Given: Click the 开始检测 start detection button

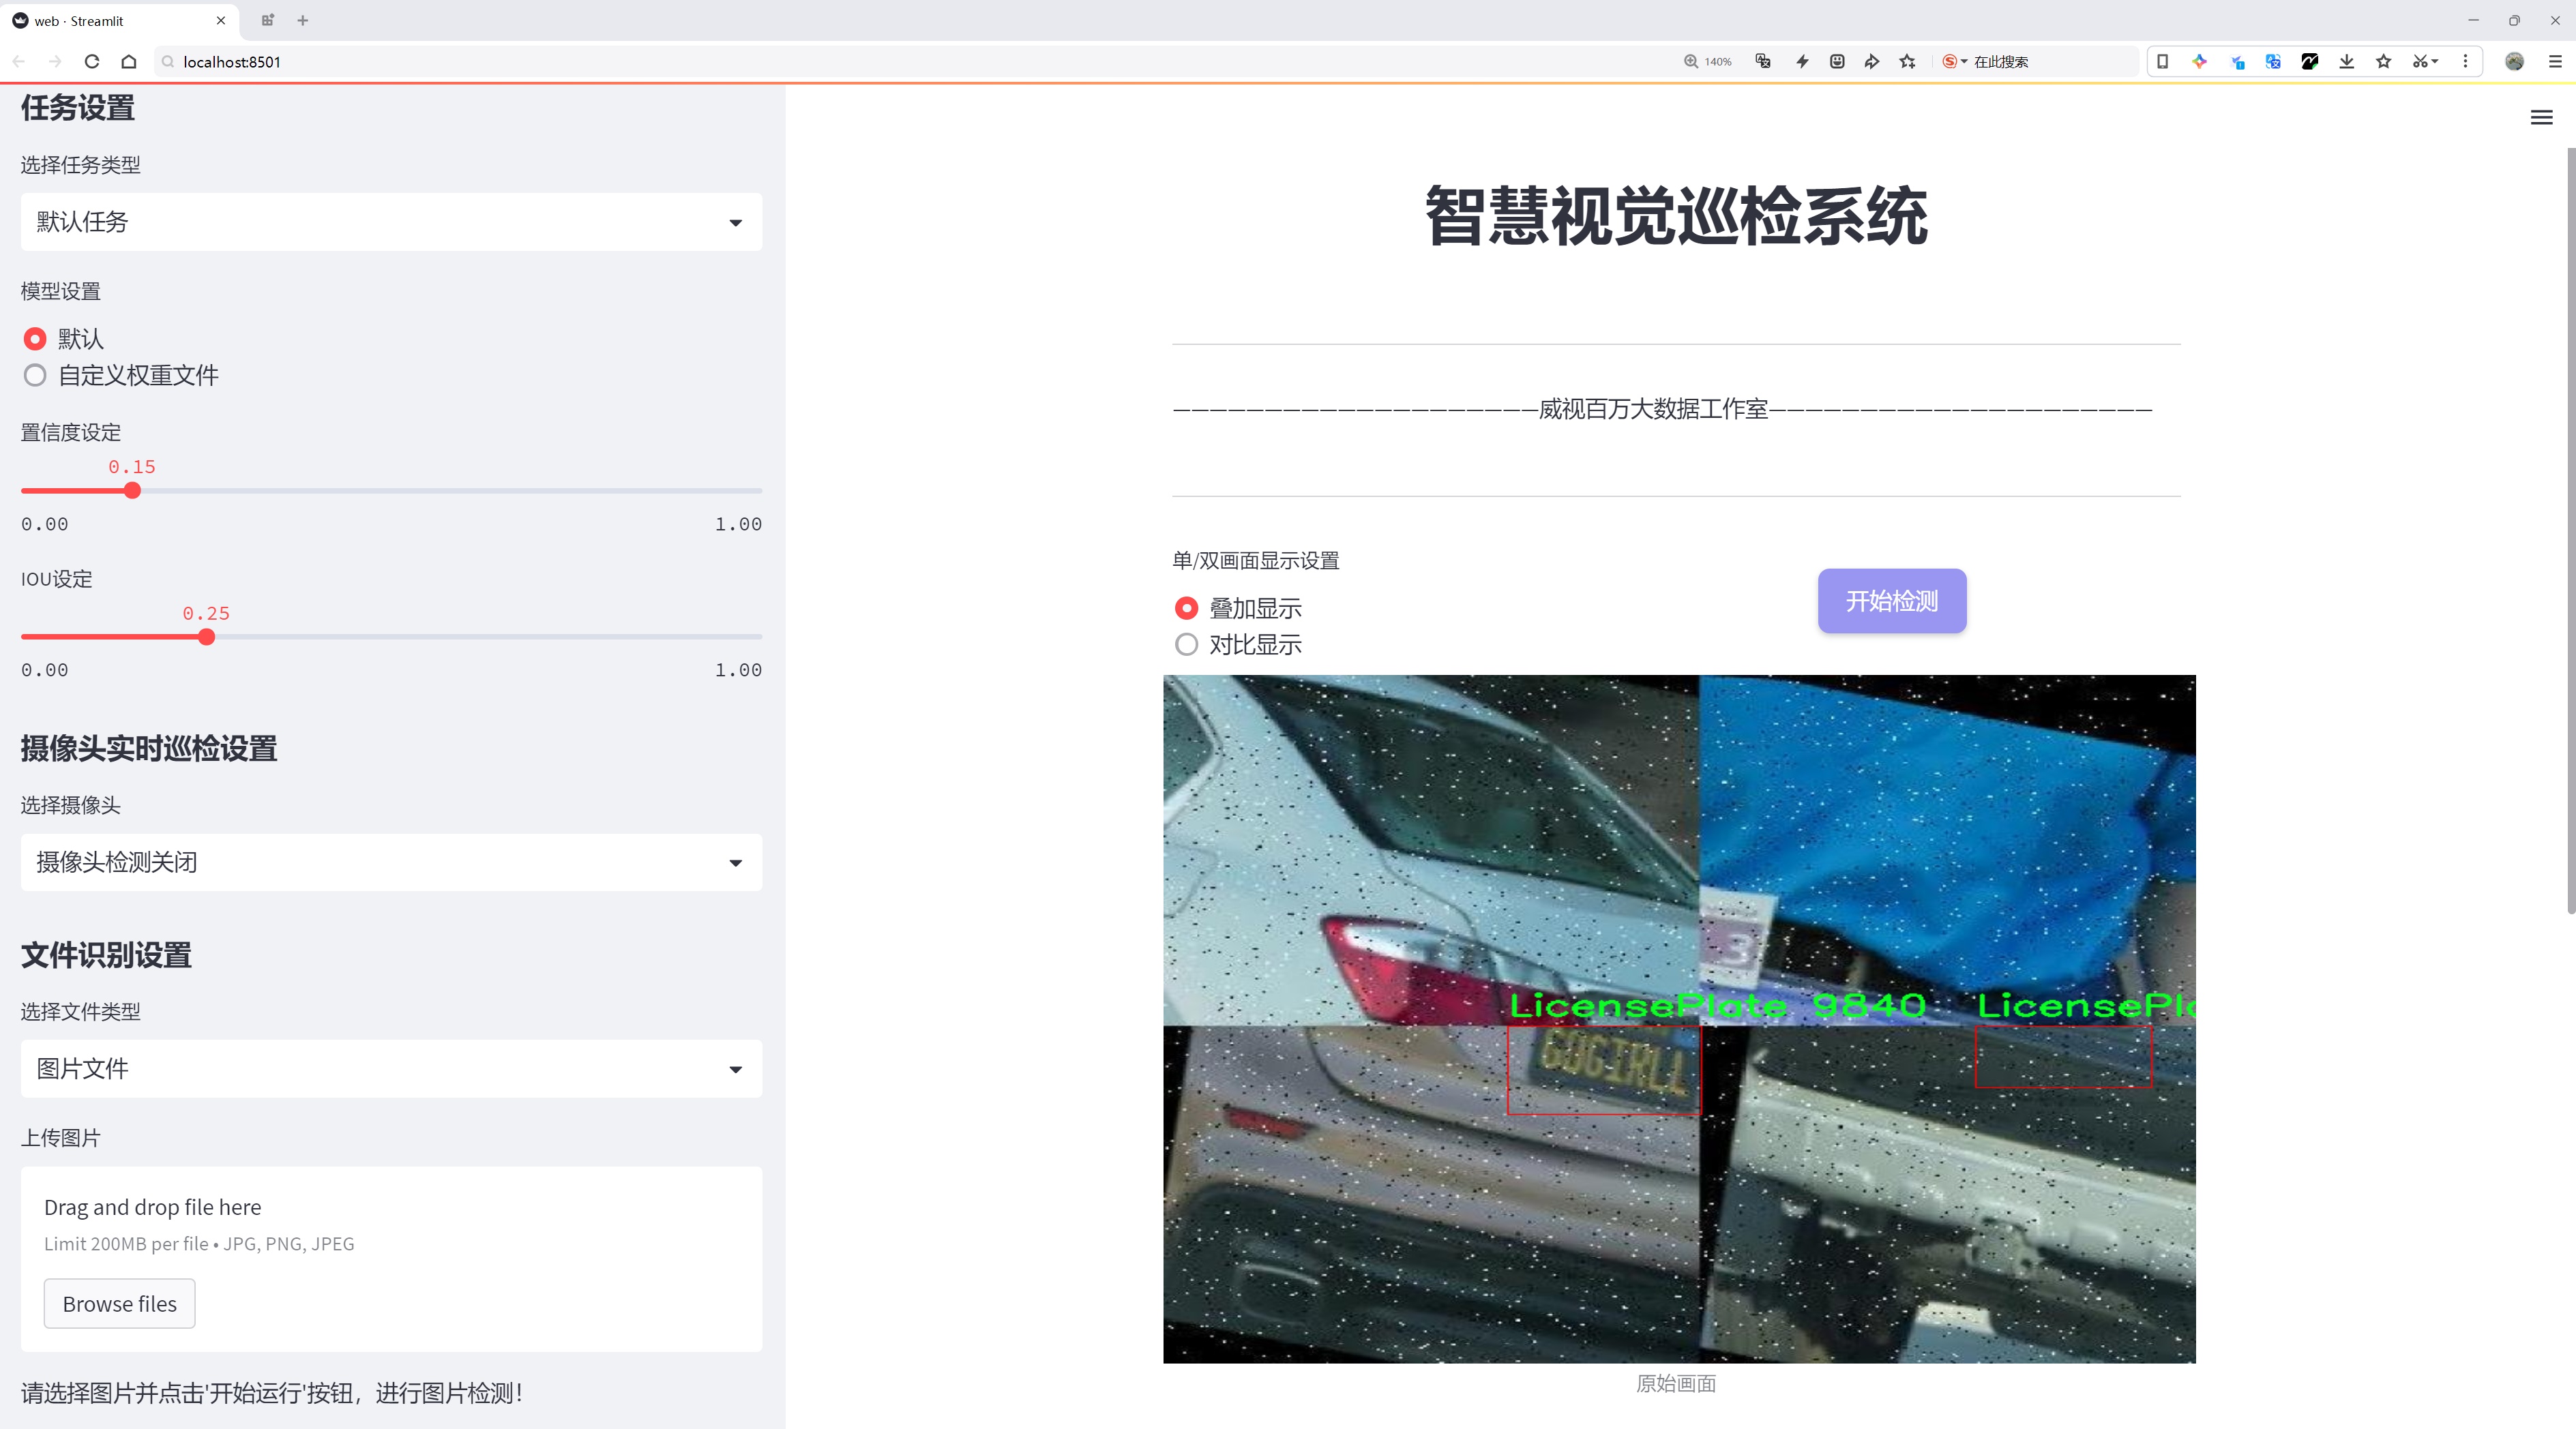Looking at the screenshot, I should tap(1892, 601).
